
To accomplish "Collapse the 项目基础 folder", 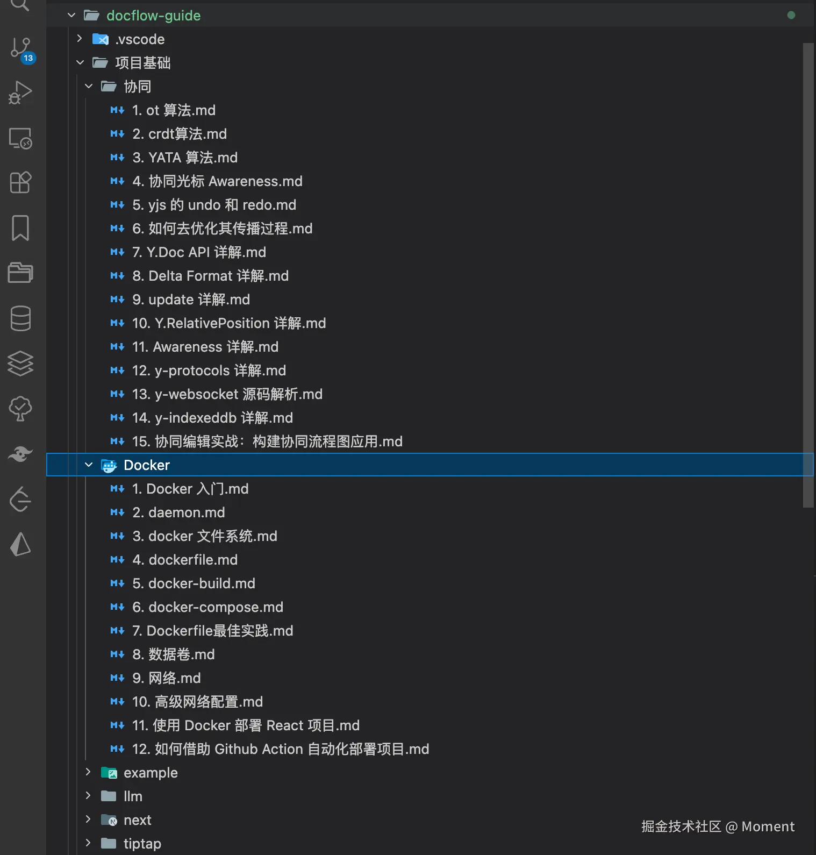I will (80, 62).
